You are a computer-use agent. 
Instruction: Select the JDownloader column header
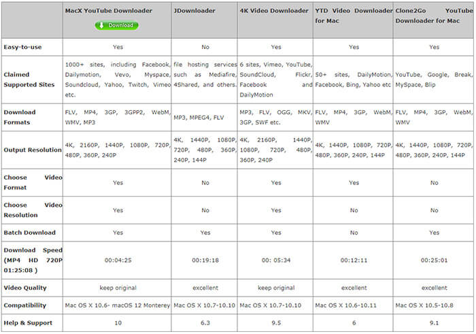(194, 11)
